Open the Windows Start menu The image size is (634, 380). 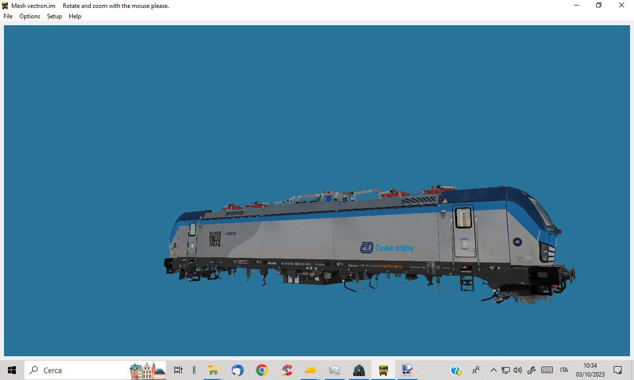pos(12,370)
